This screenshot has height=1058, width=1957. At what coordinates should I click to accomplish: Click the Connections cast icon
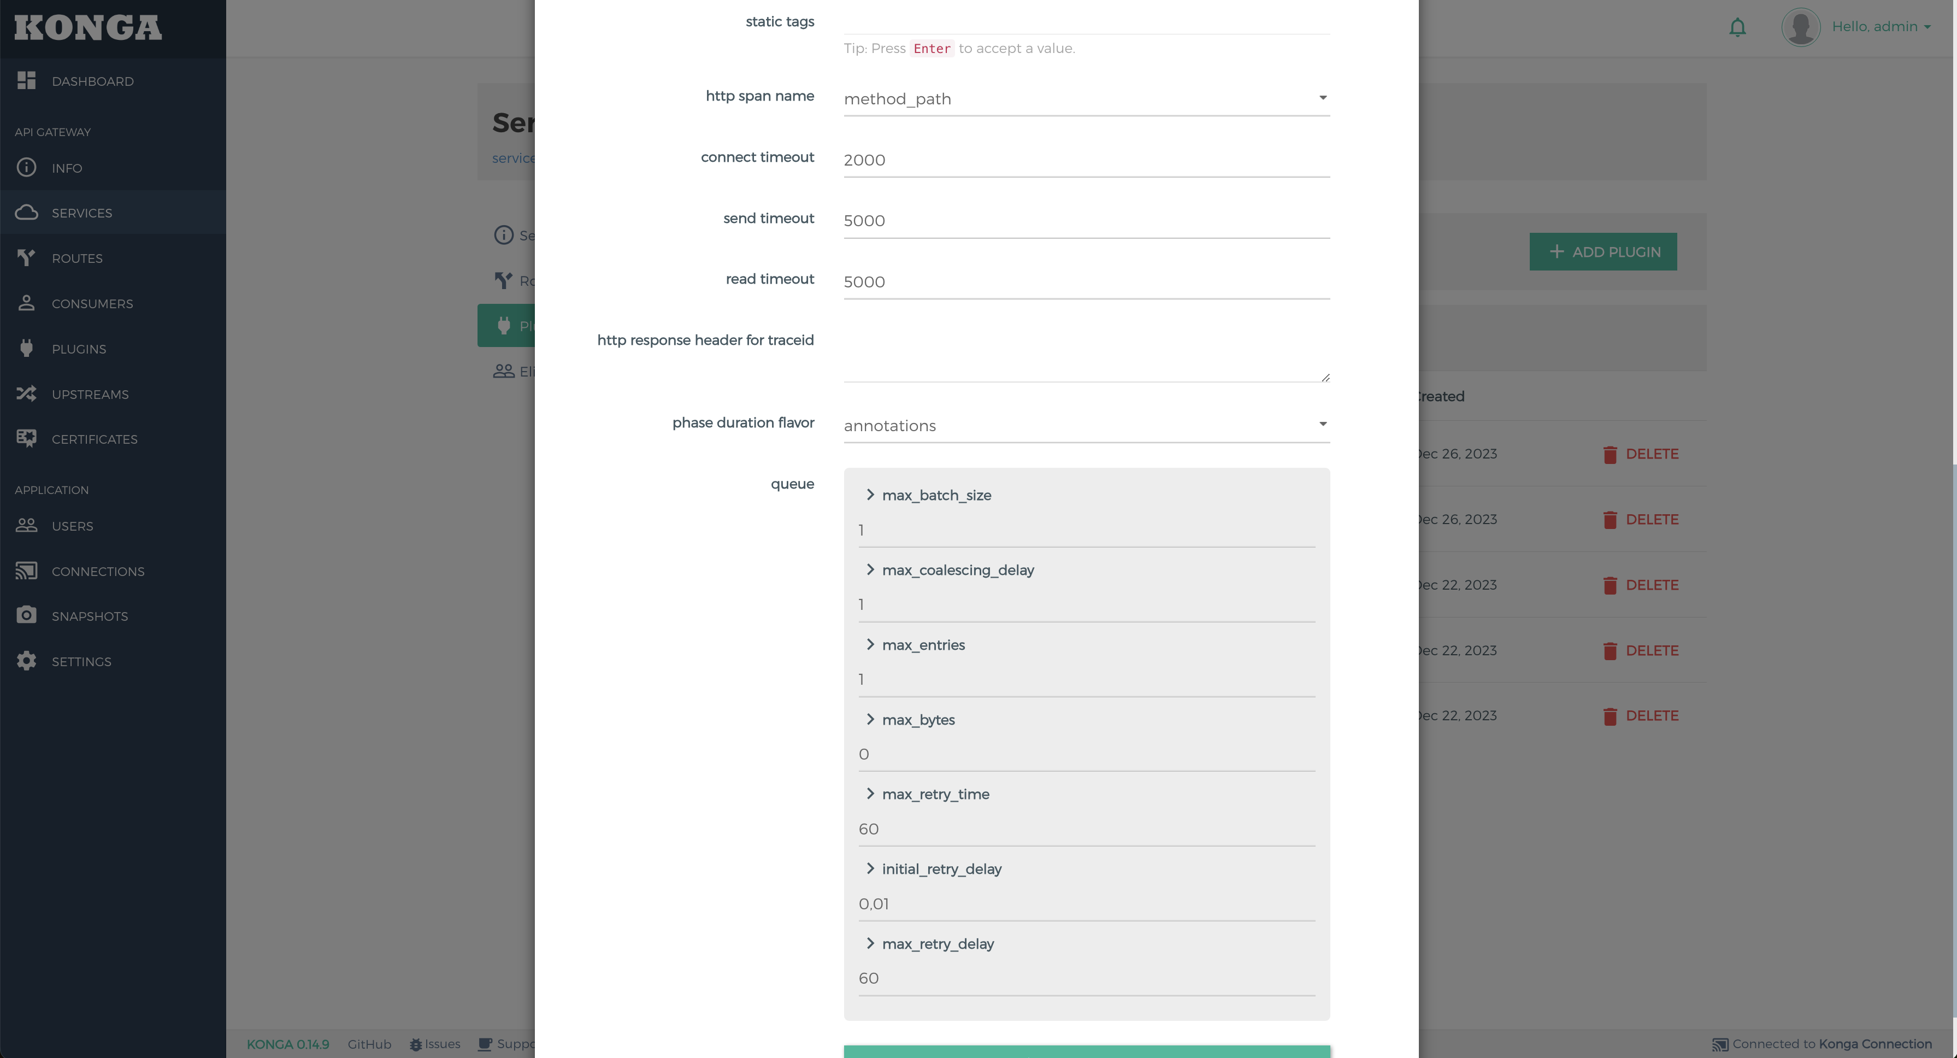(x=27, y=571)
